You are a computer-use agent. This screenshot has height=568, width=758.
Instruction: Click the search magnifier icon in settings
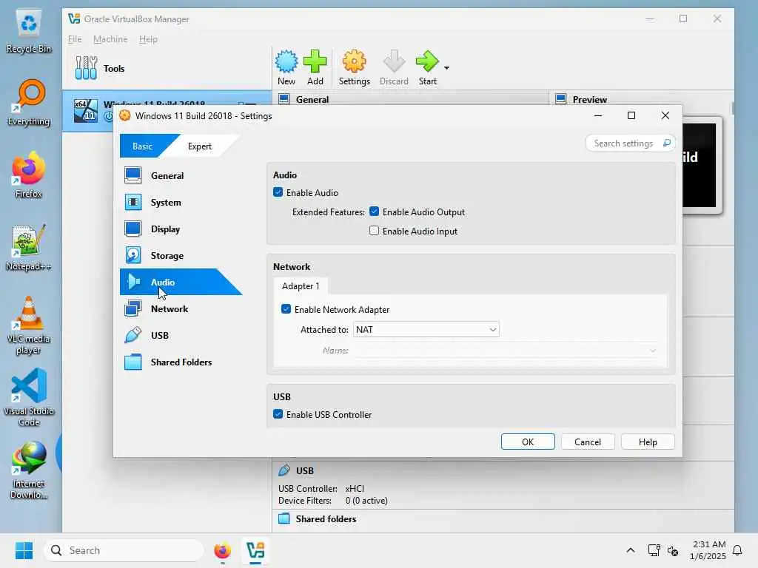667,143
